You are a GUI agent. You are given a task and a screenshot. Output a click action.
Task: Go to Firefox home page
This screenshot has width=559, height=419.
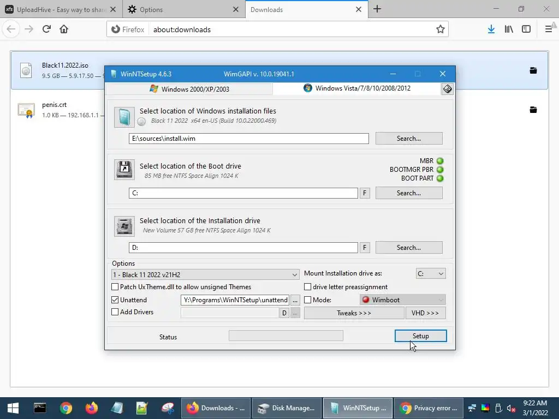64,29
